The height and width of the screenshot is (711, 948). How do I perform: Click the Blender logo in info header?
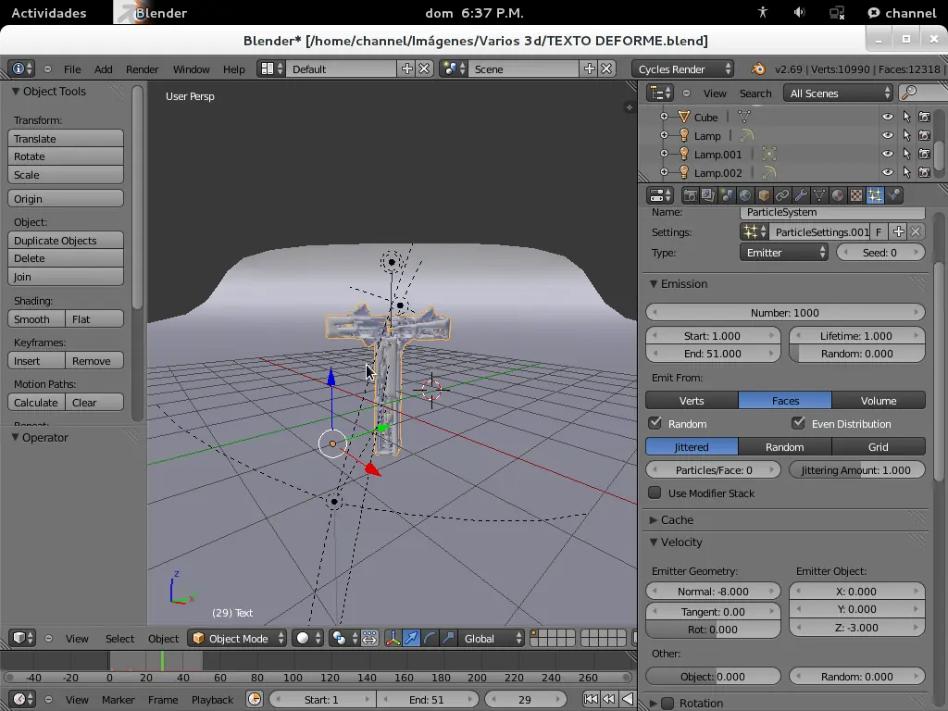[757, 69]
